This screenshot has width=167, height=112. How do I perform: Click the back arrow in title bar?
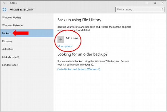click(4, 3)
